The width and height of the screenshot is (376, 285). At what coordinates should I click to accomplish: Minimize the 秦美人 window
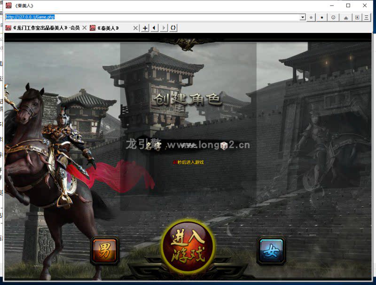[332, 6]
